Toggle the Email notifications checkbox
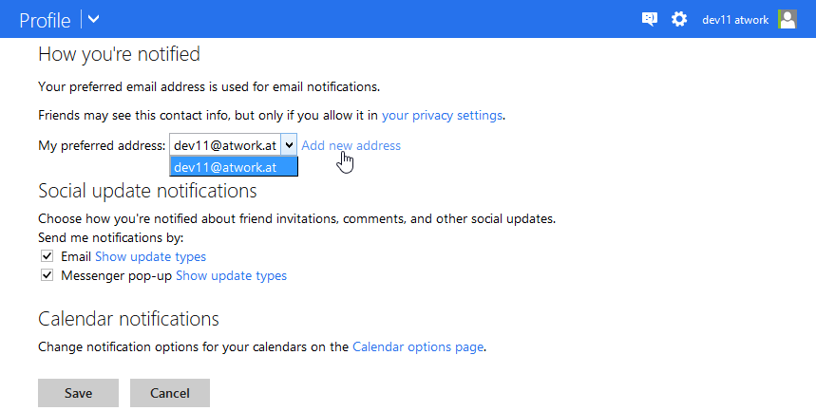Viewport: 816px width, 411px height. (47, 257)
